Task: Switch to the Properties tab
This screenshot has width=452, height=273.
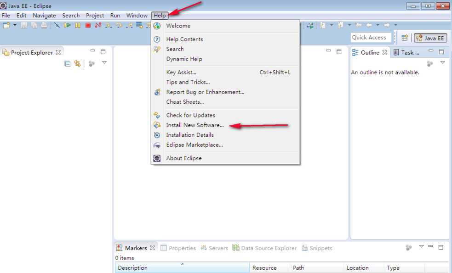Action: click(178, 248)
